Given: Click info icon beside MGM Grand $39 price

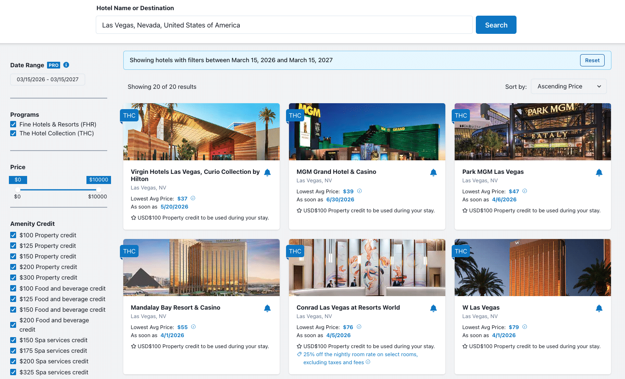Looking at the screenshot, I should pos(359,191).
